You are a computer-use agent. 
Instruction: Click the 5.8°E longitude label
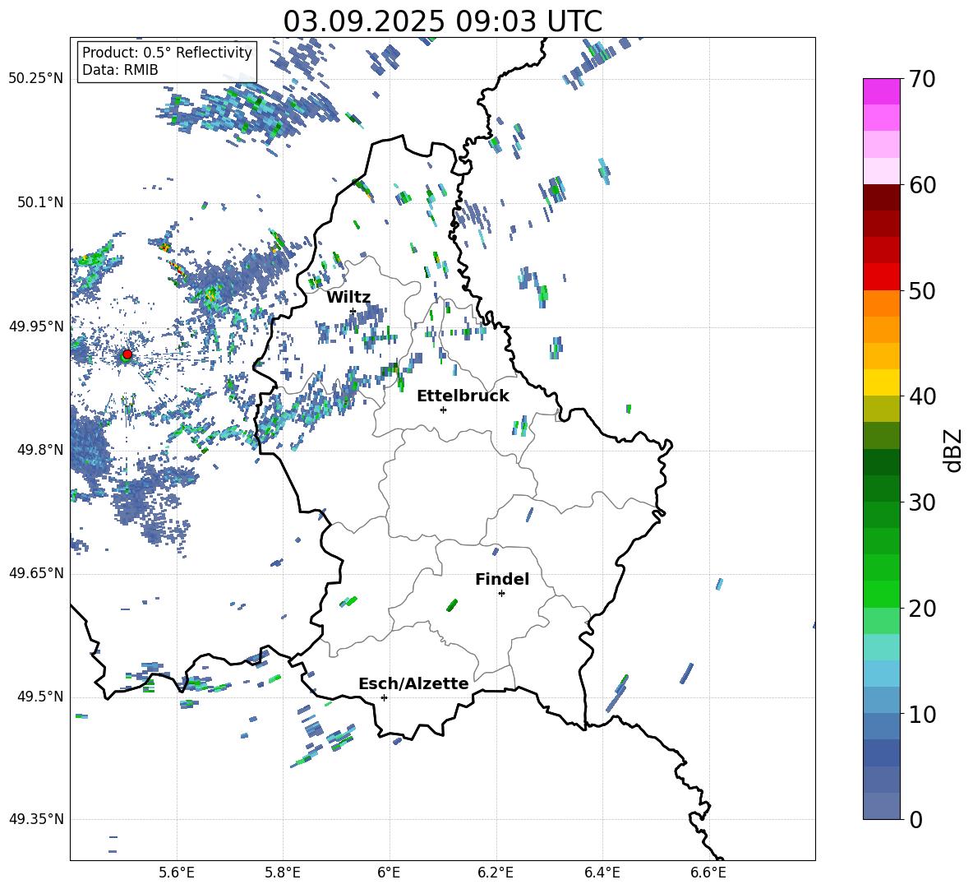[x=283, y=873]
